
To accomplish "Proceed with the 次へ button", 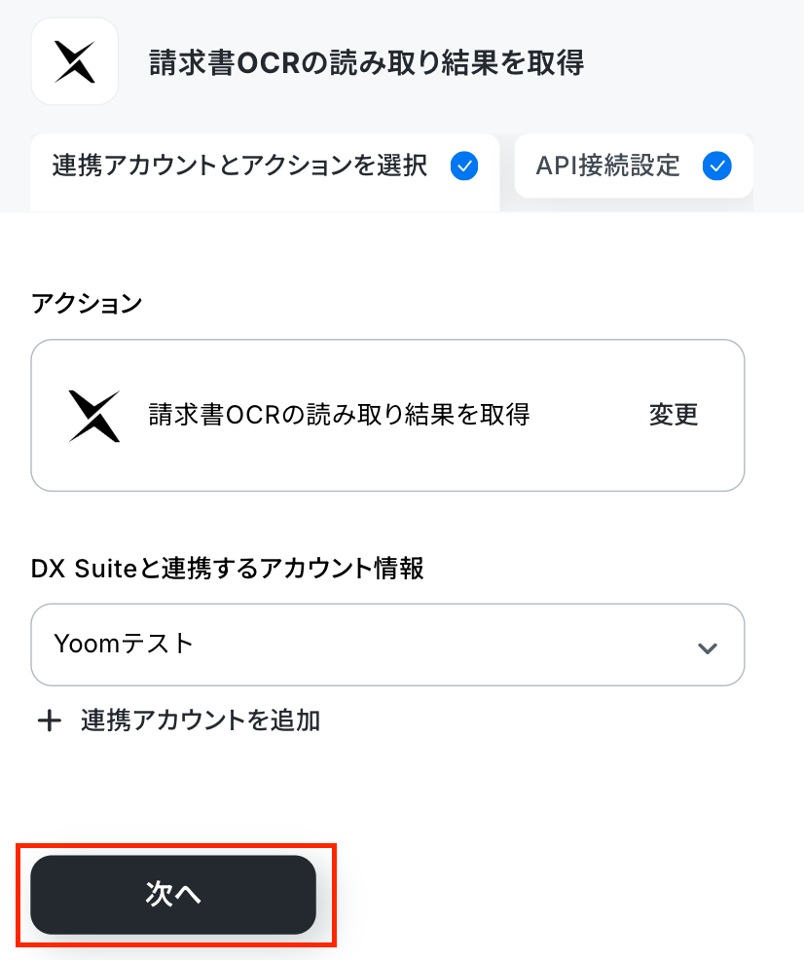I will (x=173, y=895).
